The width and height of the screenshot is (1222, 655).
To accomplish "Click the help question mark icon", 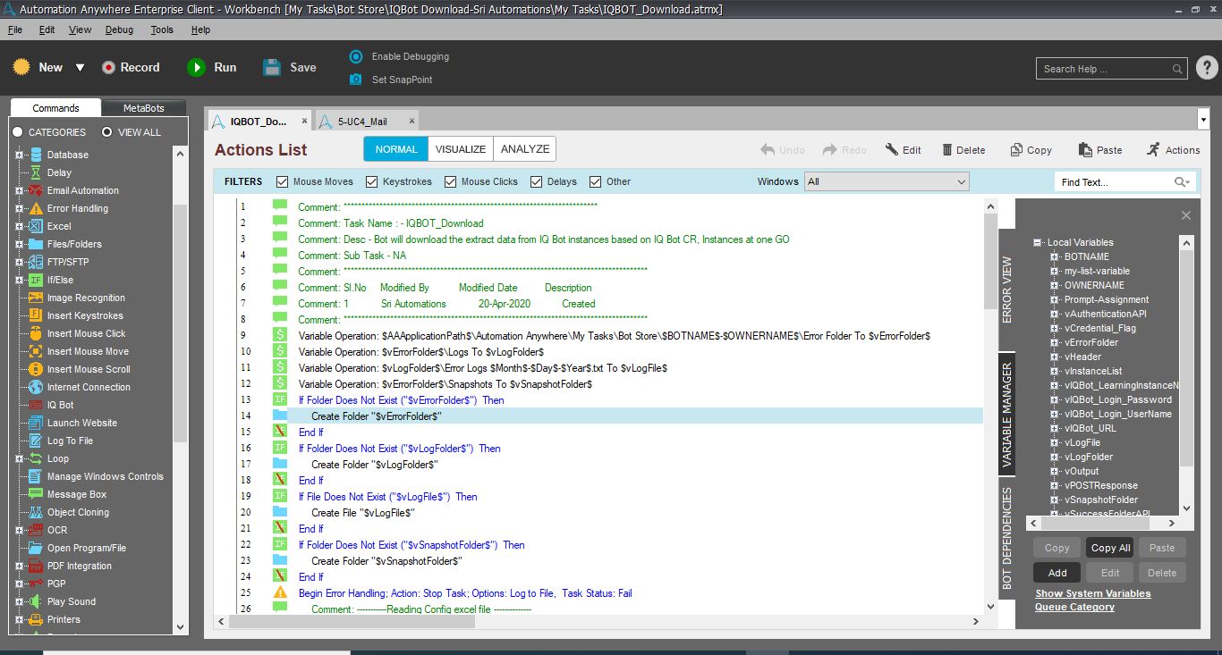I will click(x=1206, y=68).
